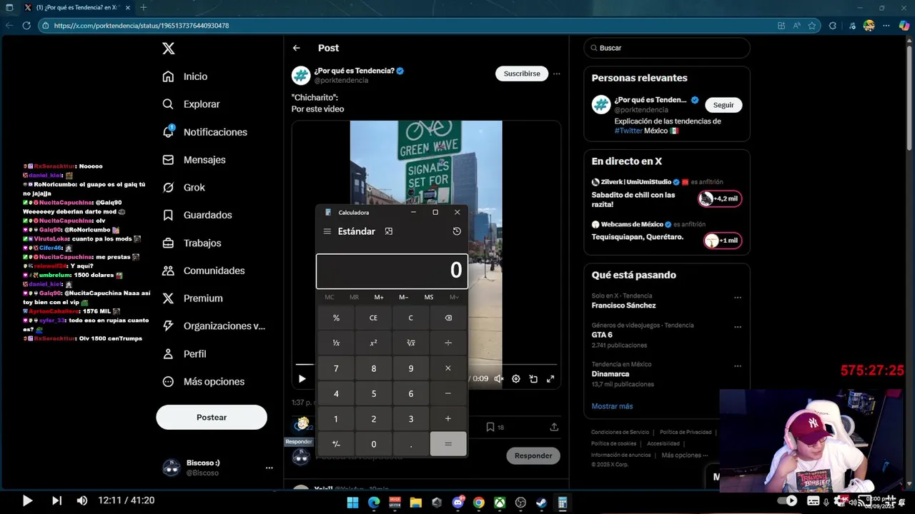The image size is (915, 514).
Task: Click the plus key on calculator
Action: click(448, 418)
